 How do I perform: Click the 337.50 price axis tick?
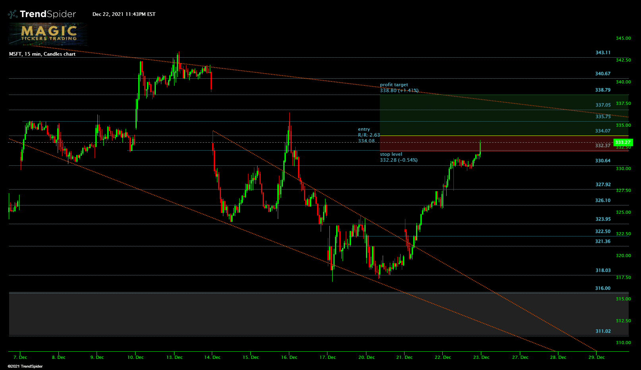pos(623,103)
